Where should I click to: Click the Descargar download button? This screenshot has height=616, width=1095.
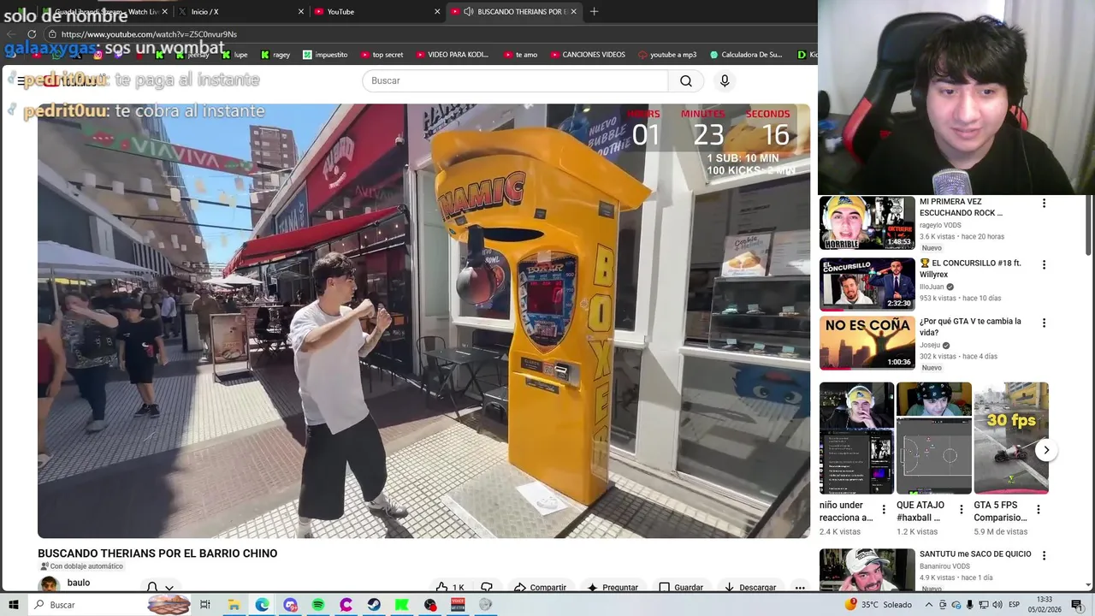tap(749, 587)
